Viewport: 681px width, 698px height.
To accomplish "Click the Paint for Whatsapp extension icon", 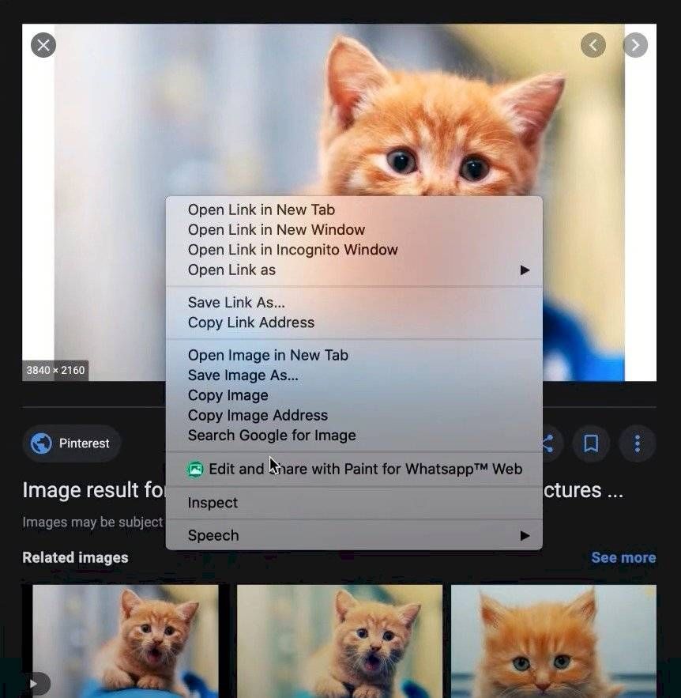I will click(x=195, y=470).
